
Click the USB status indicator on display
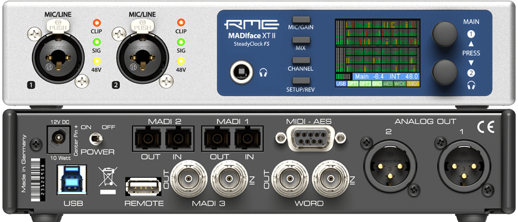click(341, 83)
